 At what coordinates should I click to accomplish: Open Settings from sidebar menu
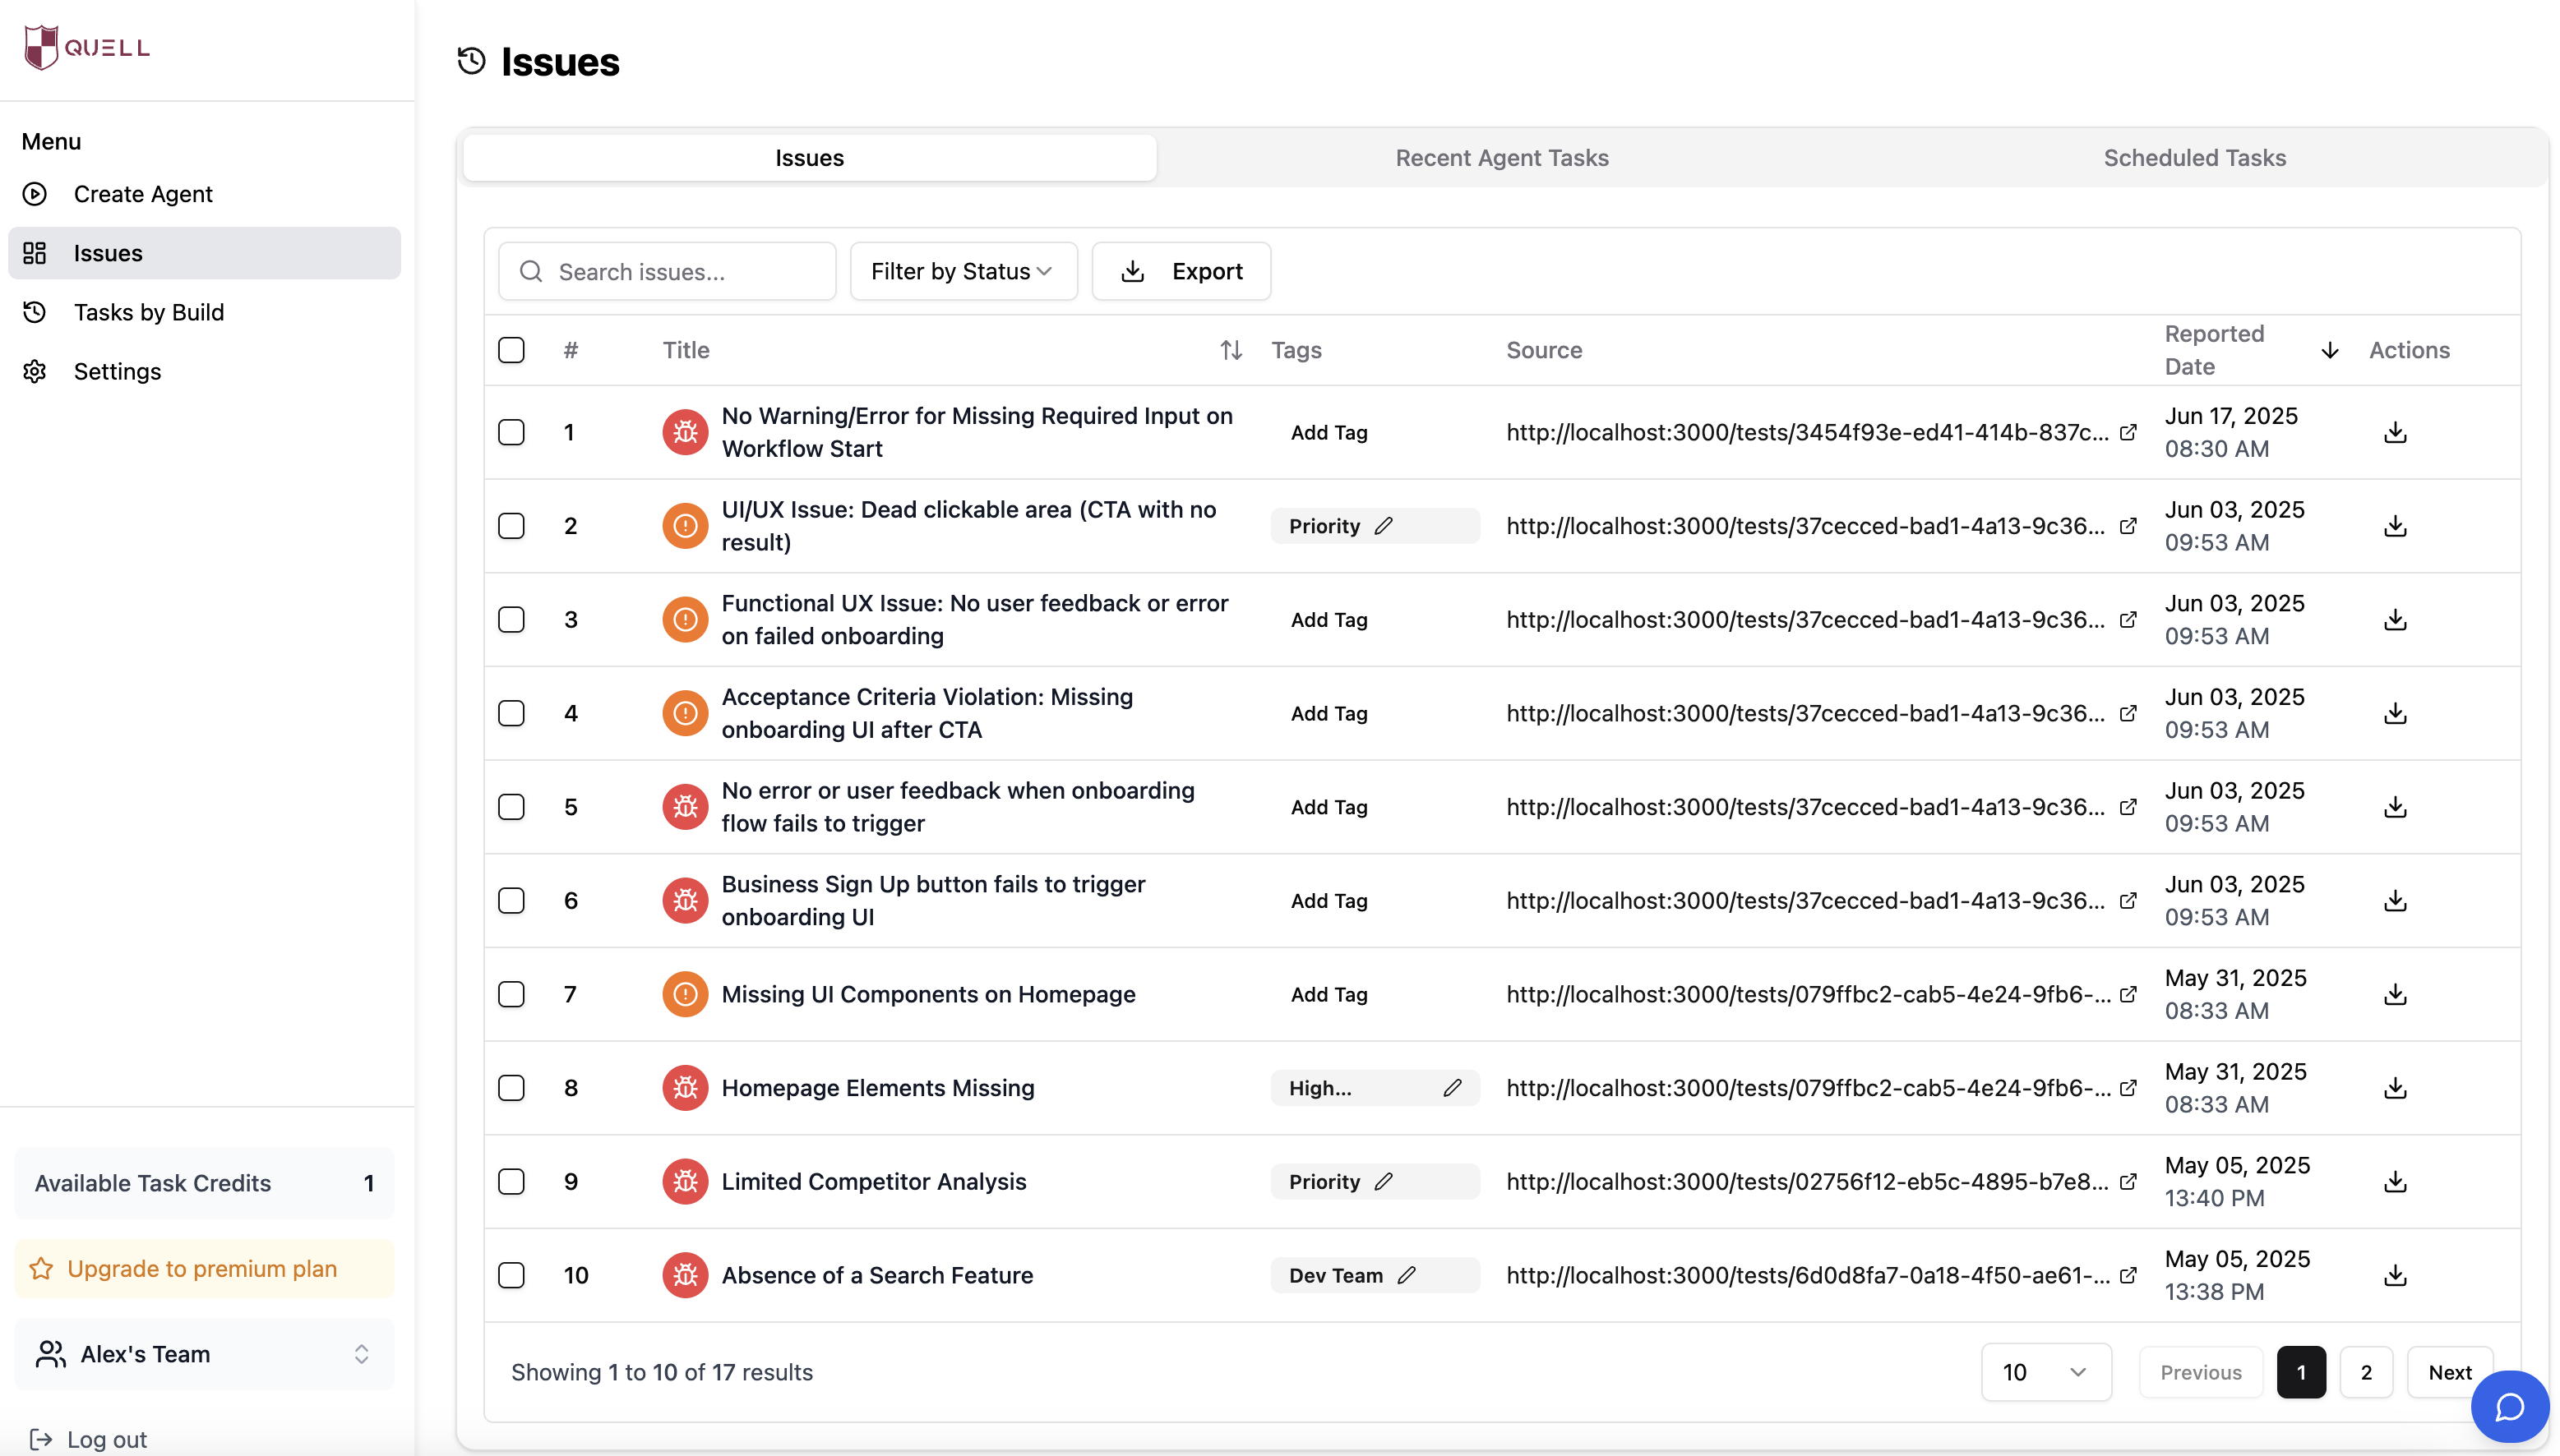coord(204,371)
